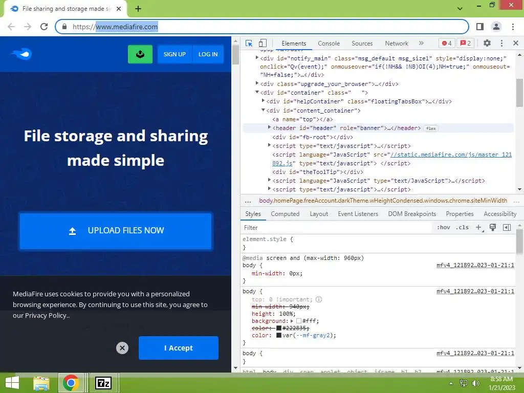524x393 pixels.
Task: Click the LOG IN button
Action: (x=208, y=54)
